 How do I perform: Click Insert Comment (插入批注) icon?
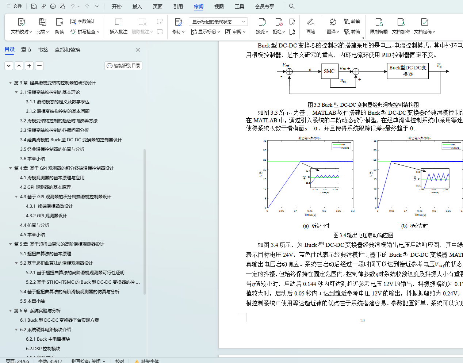pos(119,22)
